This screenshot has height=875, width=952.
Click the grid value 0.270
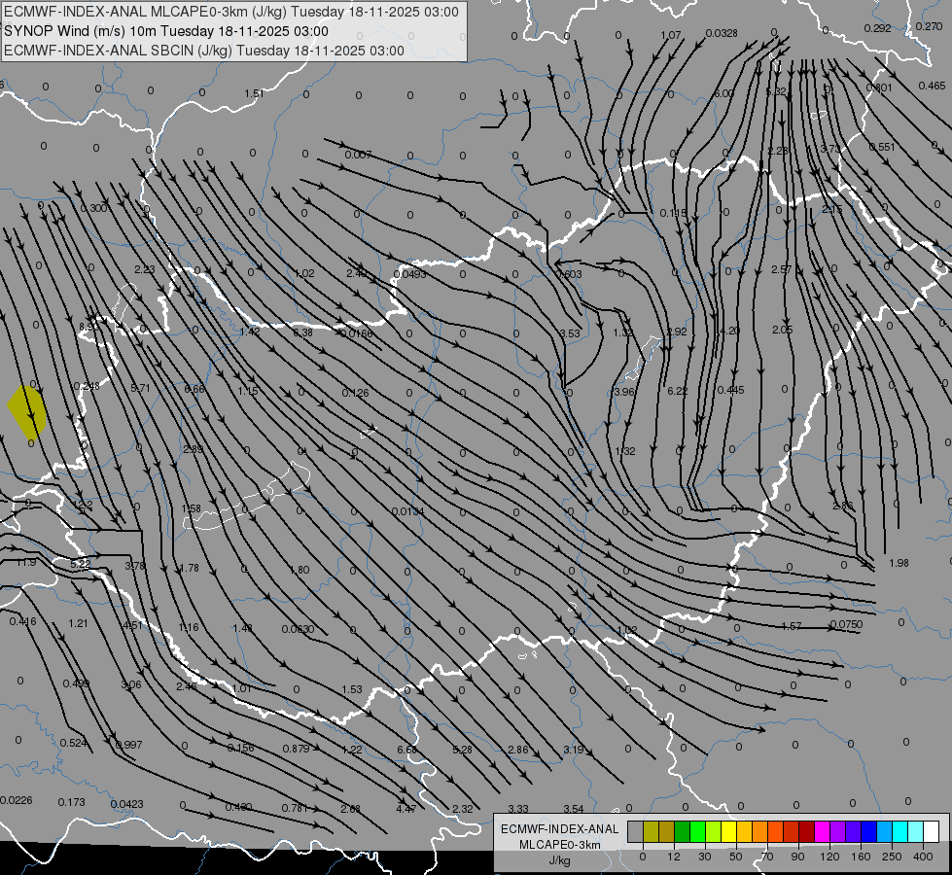pyautogui.click(x=929, y=26)
